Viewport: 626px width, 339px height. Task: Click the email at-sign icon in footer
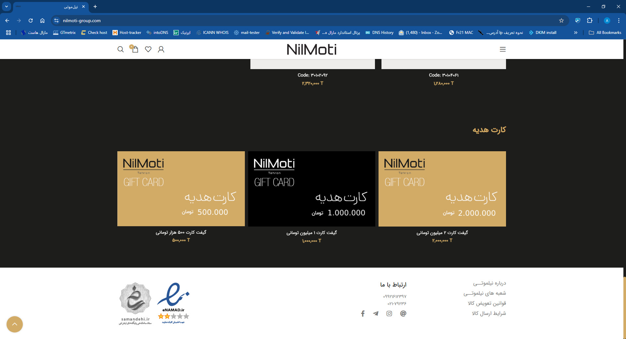[403, 314]
